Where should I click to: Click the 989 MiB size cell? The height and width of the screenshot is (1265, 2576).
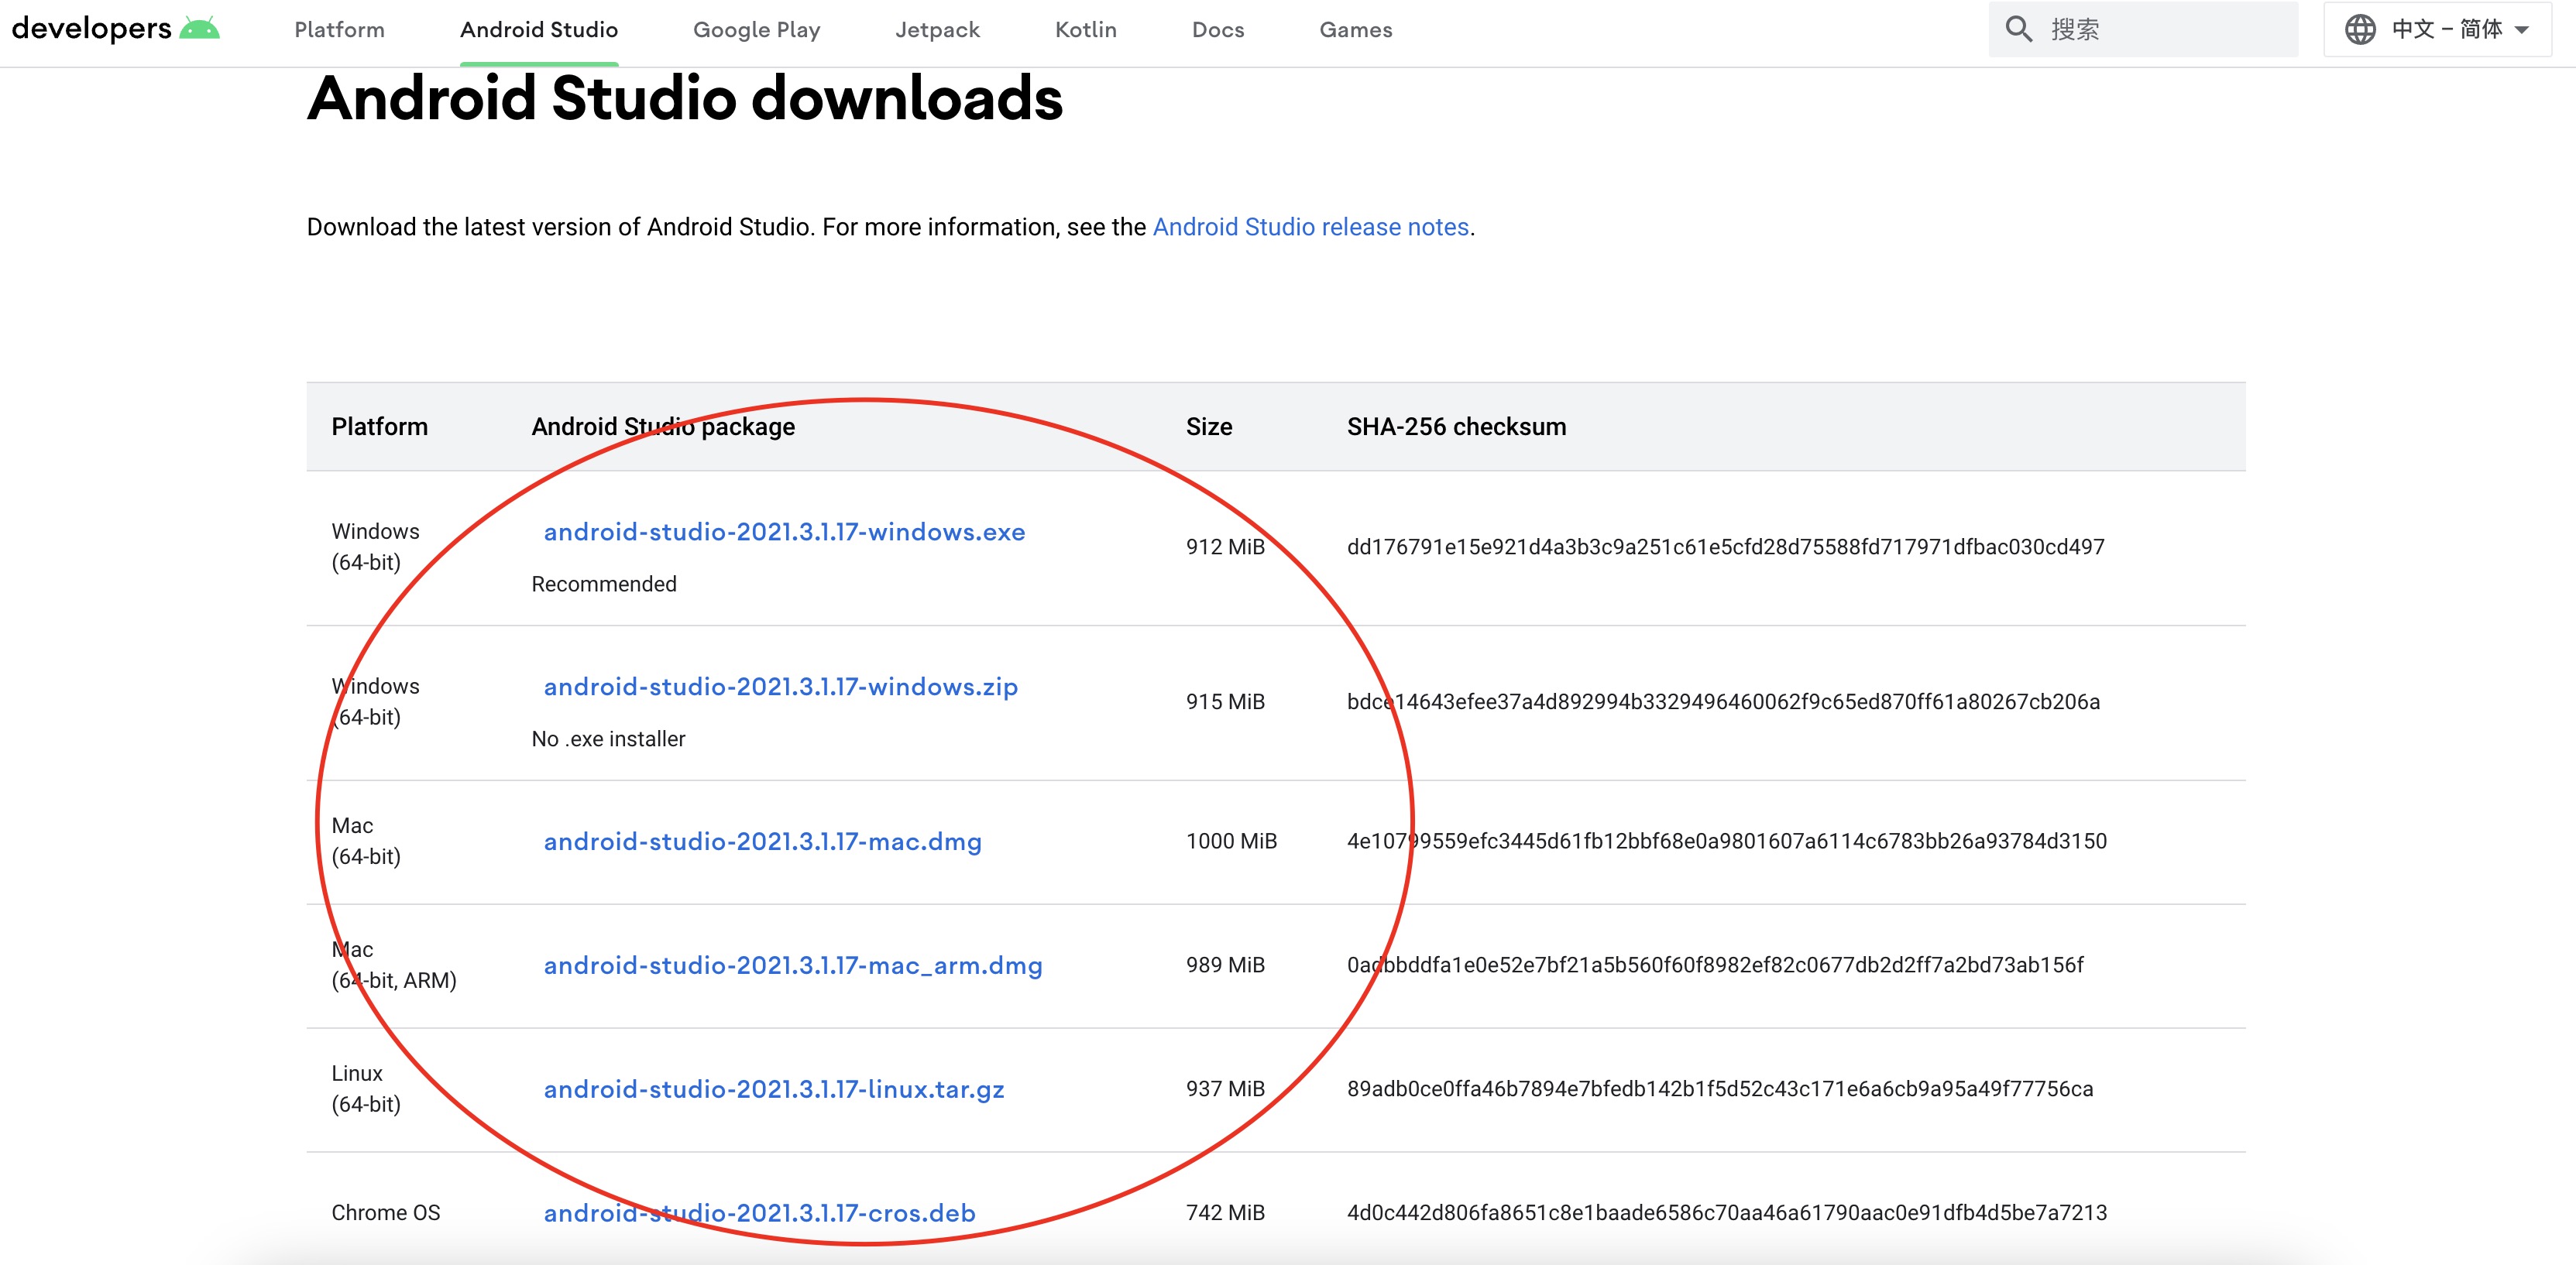point(1225,965)
